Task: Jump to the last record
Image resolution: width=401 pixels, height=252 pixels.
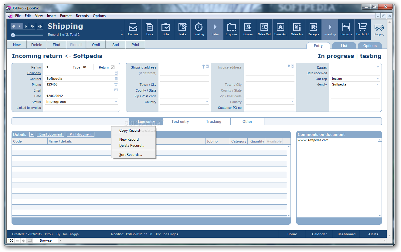Action: tap(32, 26)
